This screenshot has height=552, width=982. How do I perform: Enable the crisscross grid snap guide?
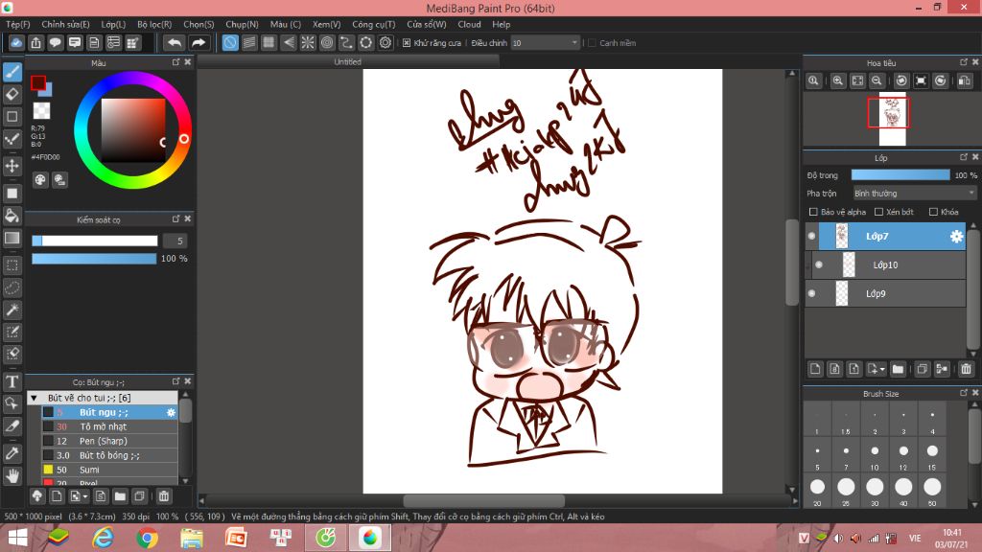point(269,42)
